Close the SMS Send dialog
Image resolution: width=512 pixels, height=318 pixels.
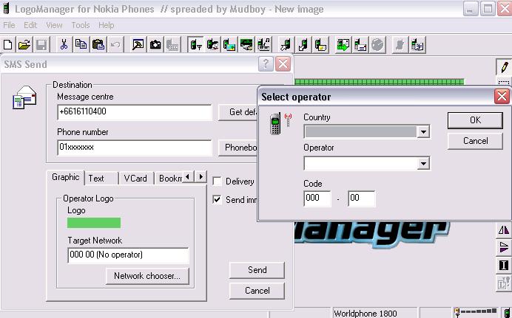click(x=283, y=64)
